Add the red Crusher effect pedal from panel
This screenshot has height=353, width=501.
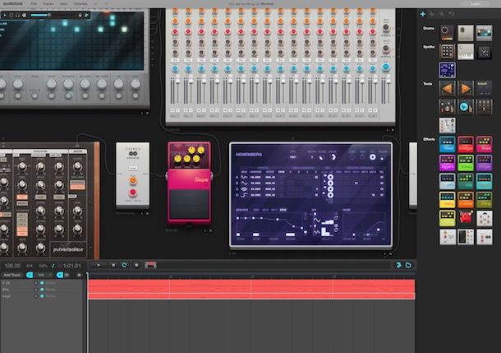click(x=466, y=144)
